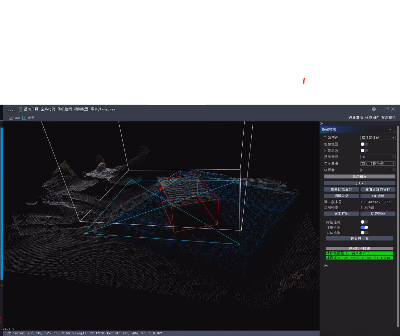Click the '...' button in the title bar
Screen dimensions: 400x336
click(11, 109)
